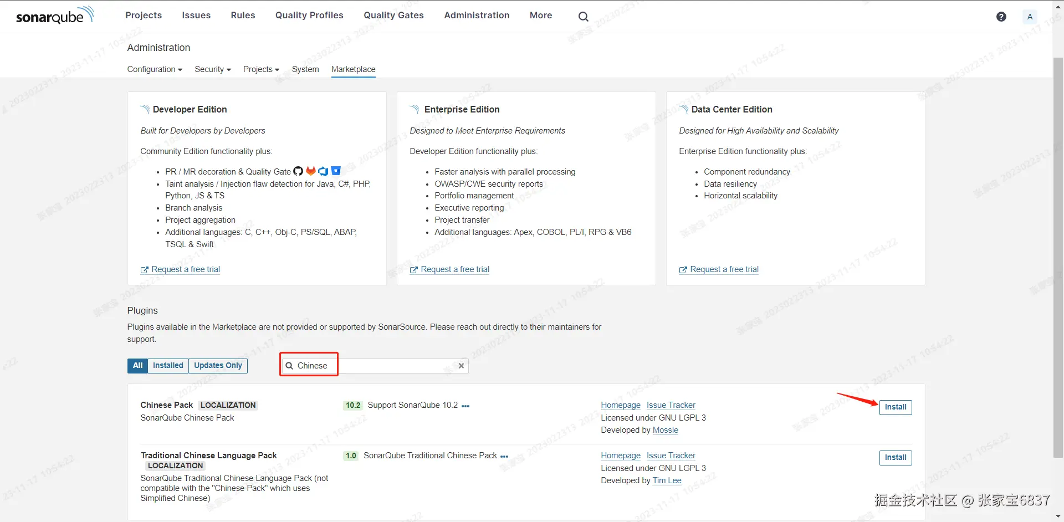Open the search magnifier in top navigation
This screenshot has width=1064, height=522.
coord(583,17)
